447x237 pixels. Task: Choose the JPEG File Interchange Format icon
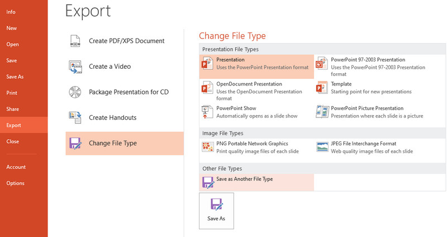(x=322, y=147)
